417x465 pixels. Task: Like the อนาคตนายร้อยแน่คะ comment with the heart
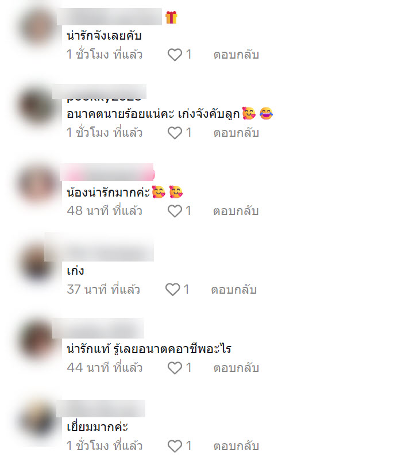[175, 133]
